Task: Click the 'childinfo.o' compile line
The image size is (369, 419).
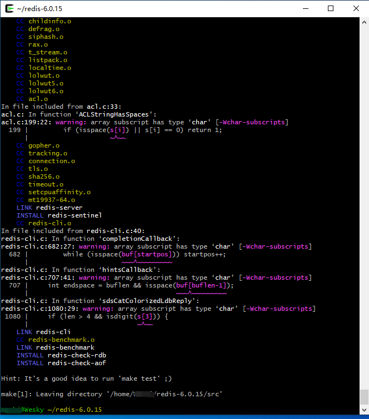Action: pyautogui.click(x=44, y=21)
